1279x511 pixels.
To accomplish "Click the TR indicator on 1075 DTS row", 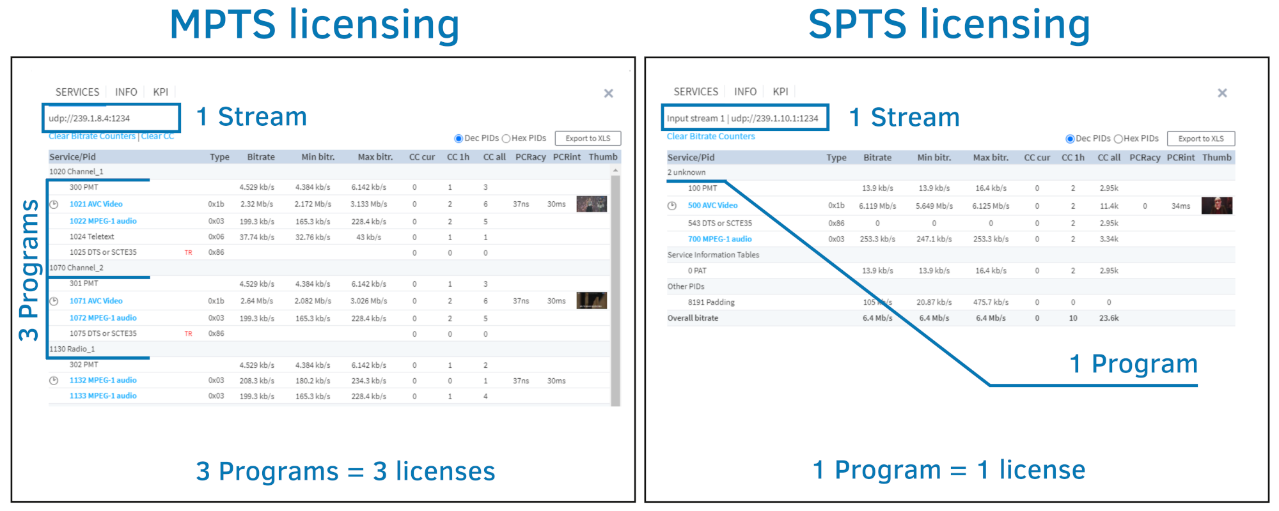I will tap(188, 333).
